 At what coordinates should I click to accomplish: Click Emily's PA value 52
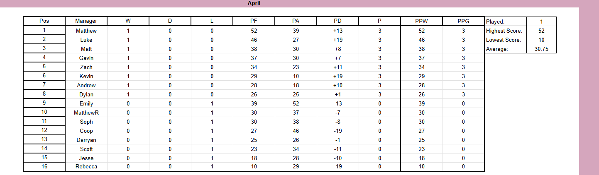pyautogui.click(x=296, y=103)
